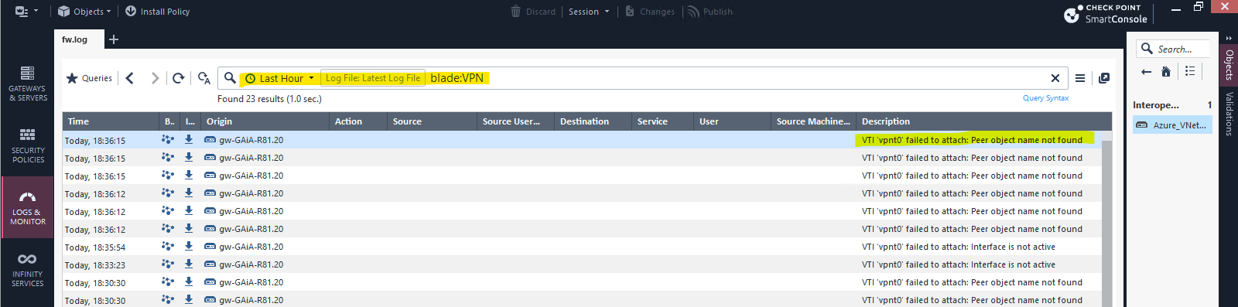The height and width of the screenshot is (307, 1238).
Task: Click the auto-refresh search icon
Action: [x=204, y=78]
